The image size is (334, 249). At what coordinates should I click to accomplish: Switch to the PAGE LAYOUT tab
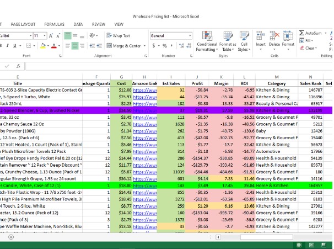[23, 24]
